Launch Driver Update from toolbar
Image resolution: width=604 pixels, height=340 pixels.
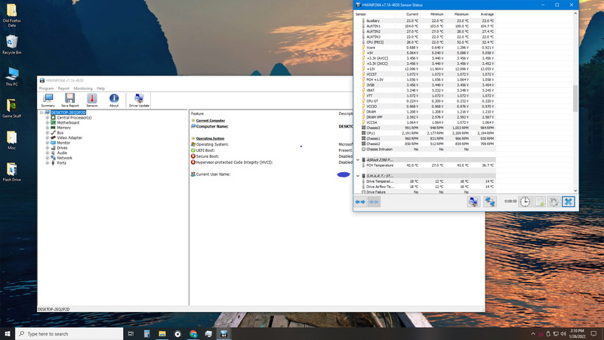click(139, 100)
